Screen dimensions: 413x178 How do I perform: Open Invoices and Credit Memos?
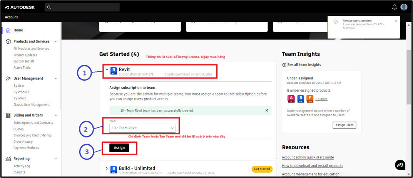click(33, 135)
